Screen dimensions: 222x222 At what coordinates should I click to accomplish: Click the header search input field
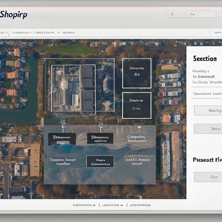click(x=200, y=14)
